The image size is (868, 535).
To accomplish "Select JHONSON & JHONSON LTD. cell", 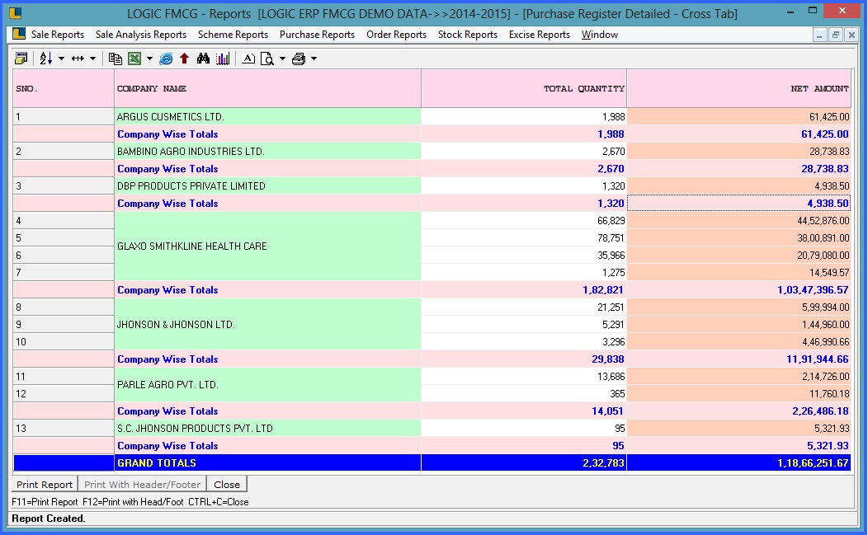I will (x=267, y=324).
